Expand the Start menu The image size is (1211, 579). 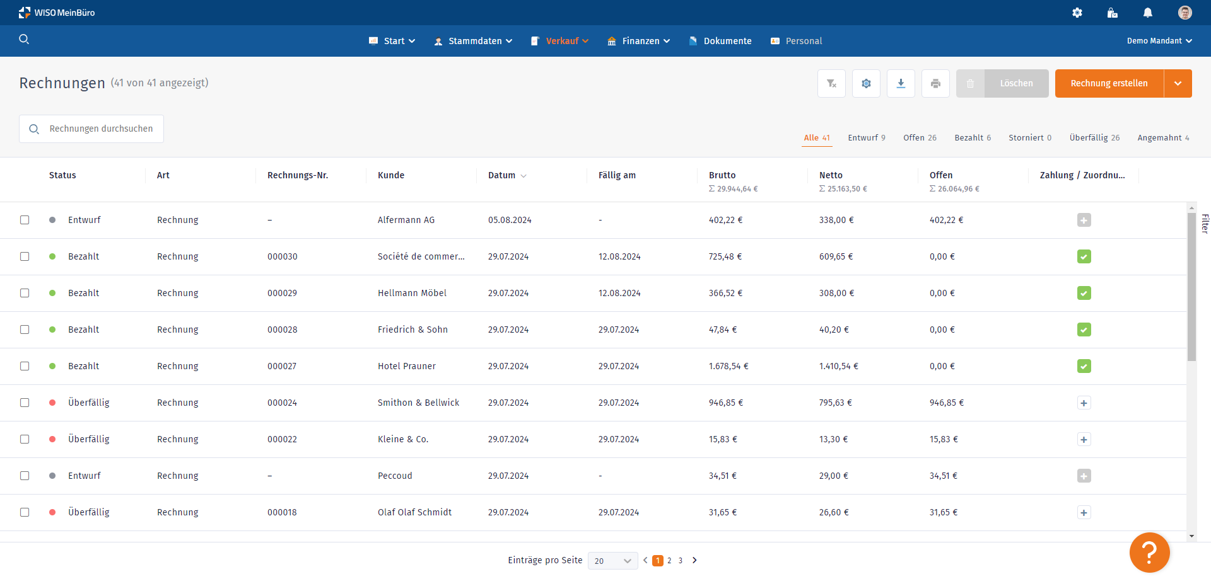tap(392, 41)
